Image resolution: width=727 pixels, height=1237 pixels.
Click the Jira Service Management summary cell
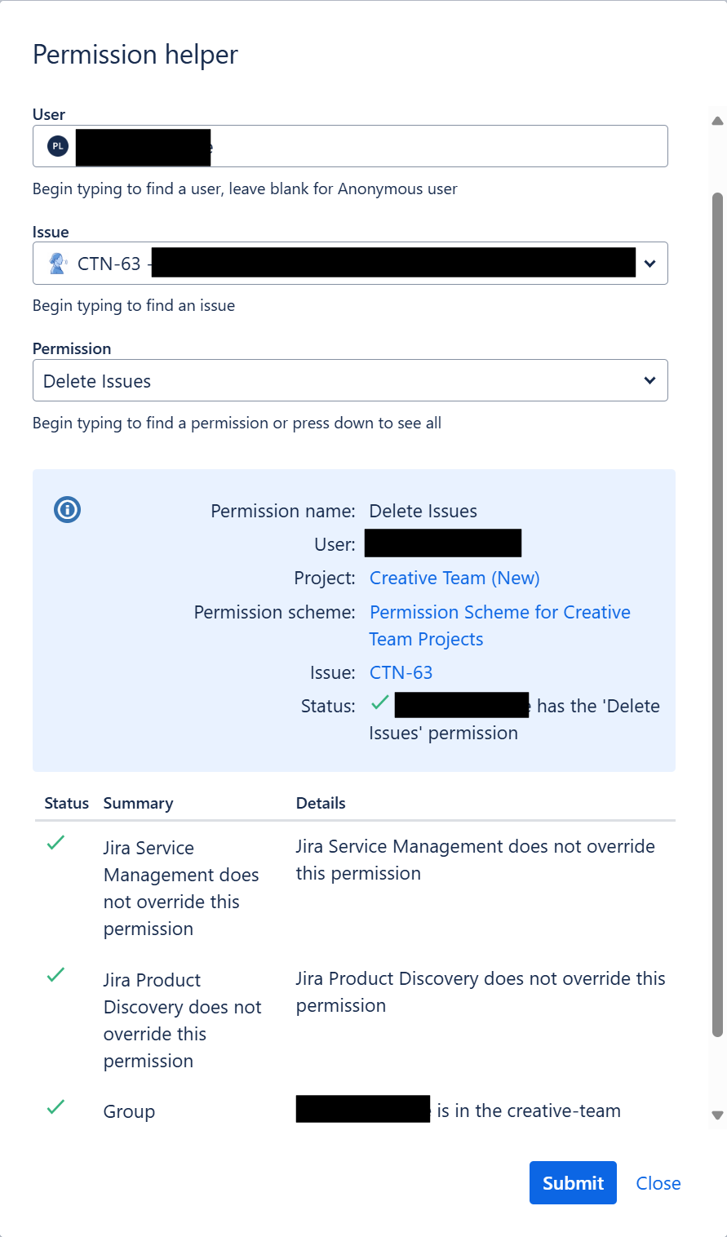[181, 888]
